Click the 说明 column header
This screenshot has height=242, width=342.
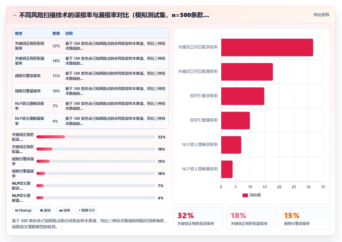coord(69,33)
